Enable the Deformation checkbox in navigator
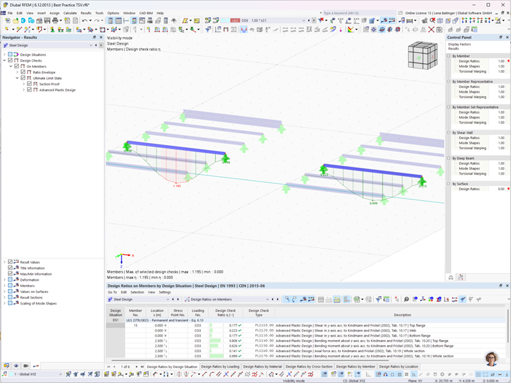 10,280
